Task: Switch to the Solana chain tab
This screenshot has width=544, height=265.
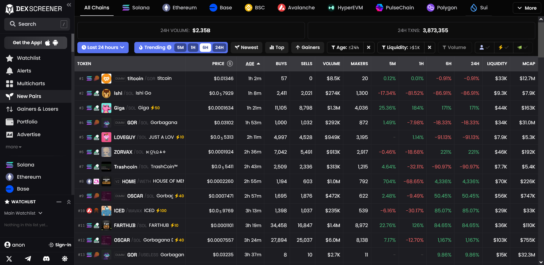Action: [x=136, y=8]
